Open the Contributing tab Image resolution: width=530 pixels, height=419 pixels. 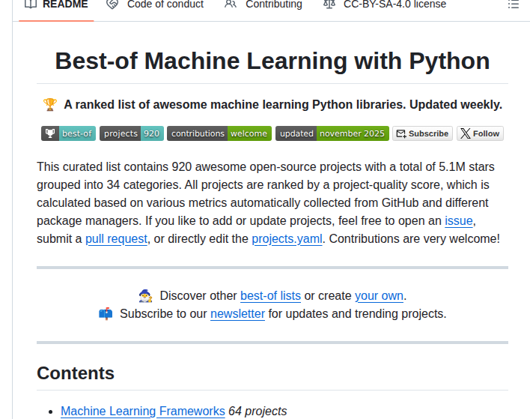(x=264, y=4)
